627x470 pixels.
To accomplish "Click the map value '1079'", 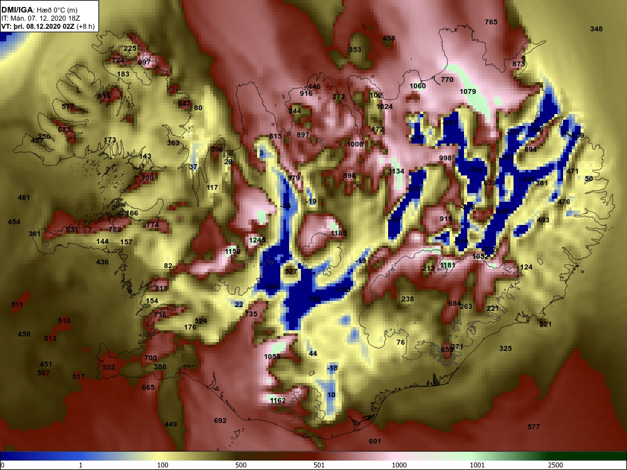I will pyautogui.click(x=468, y=91).
